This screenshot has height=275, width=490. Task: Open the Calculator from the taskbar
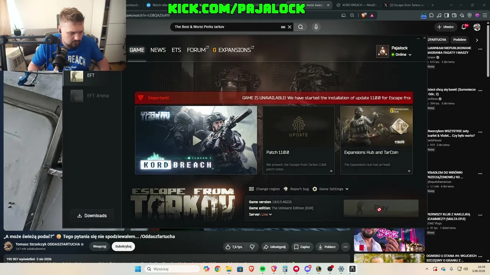285,269
